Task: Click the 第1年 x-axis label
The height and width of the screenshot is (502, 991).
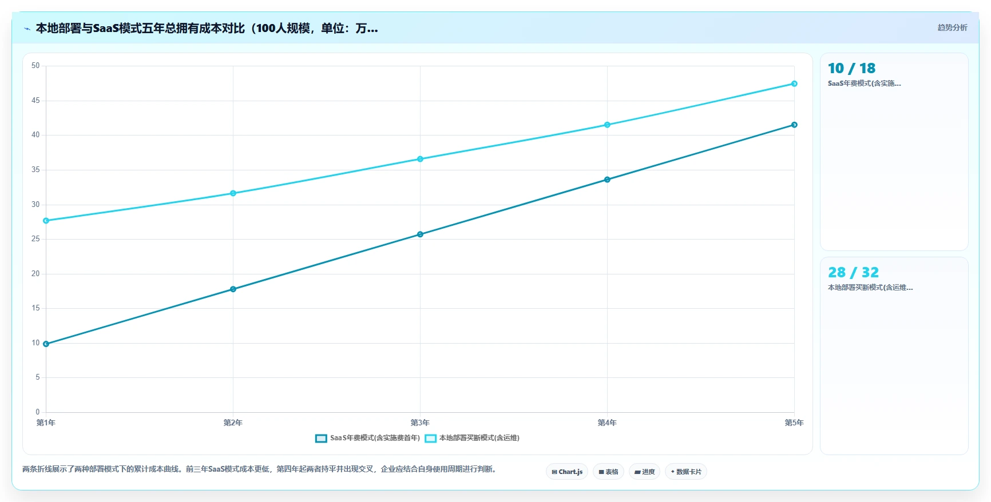Action: 46,423
